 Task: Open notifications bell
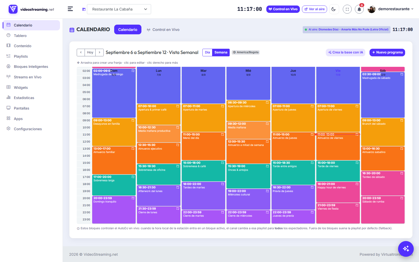tap(359, 9)
